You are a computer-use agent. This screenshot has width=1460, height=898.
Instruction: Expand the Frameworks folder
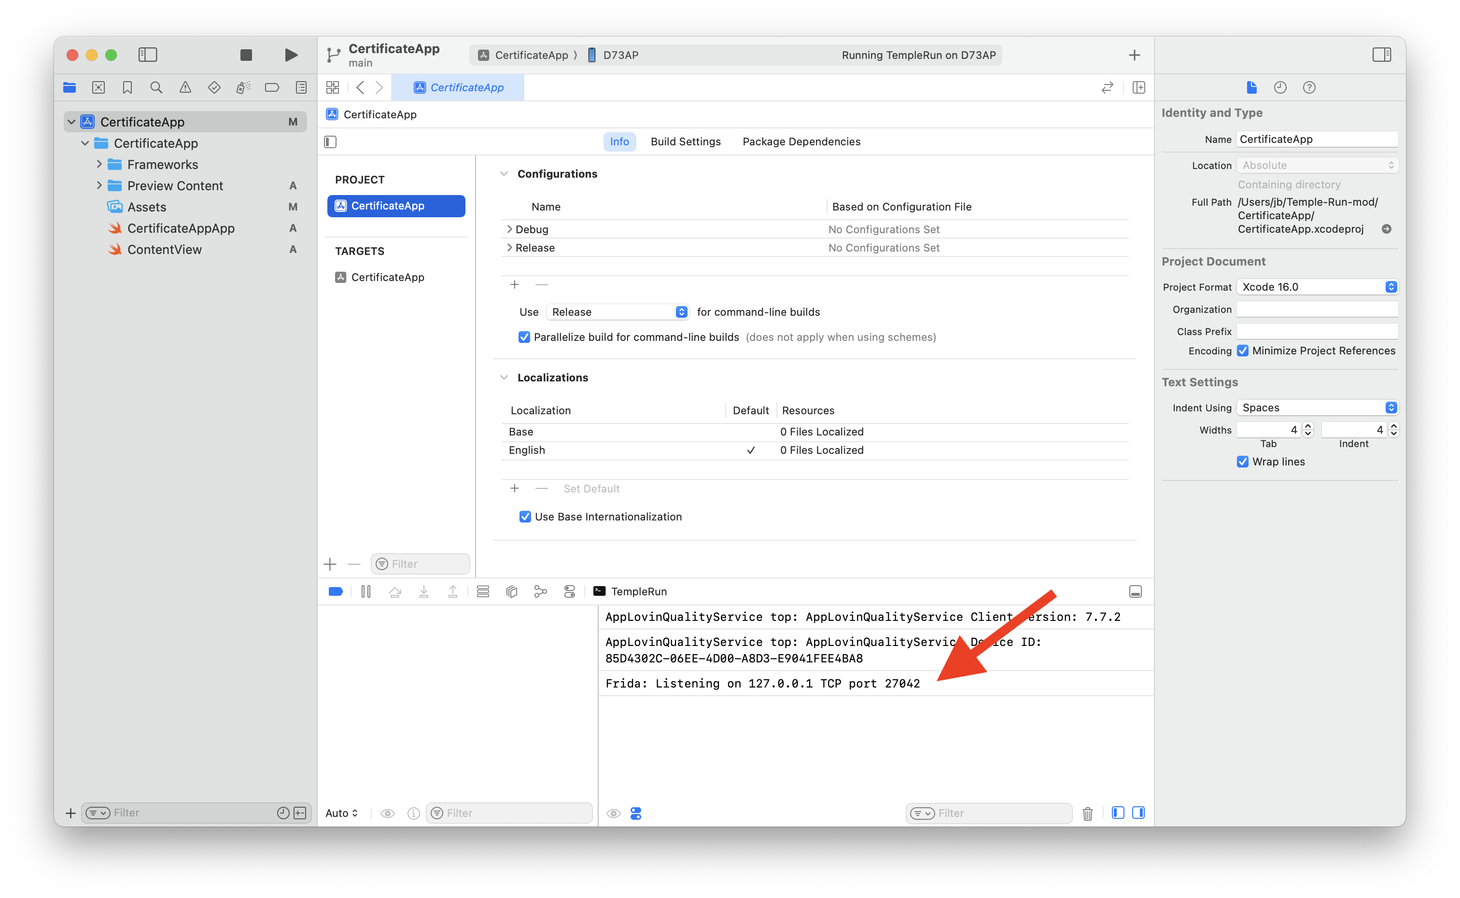point(99,165)
